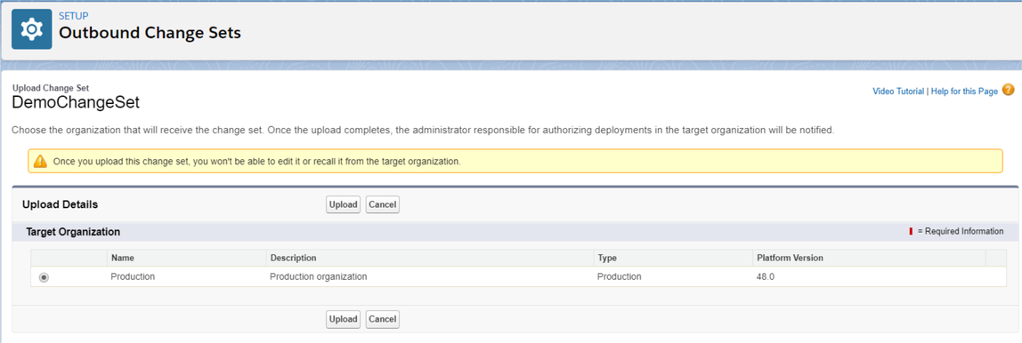Open the orange help question-mark icon
This screenshot has height=343, width=1022.
pos(1008,91)
